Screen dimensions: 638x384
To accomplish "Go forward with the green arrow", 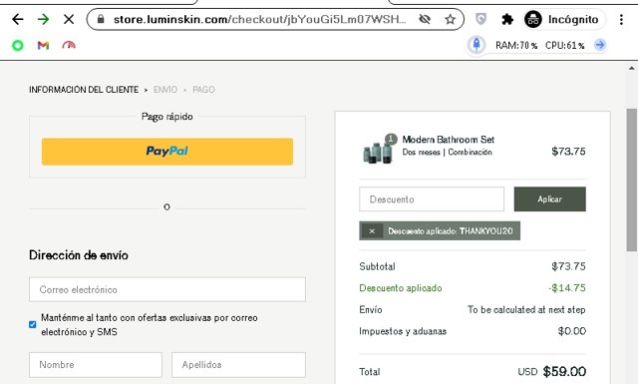I will click(43, 19).
